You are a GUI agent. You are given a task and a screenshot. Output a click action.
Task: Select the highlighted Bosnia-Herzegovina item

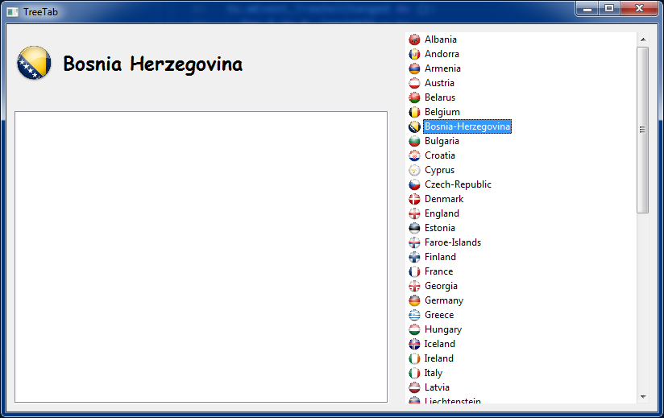coord(467,126)
